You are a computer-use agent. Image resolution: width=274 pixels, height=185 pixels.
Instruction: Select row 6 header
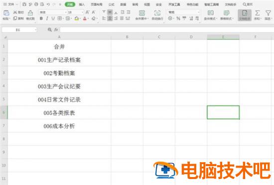click(3, 112)
